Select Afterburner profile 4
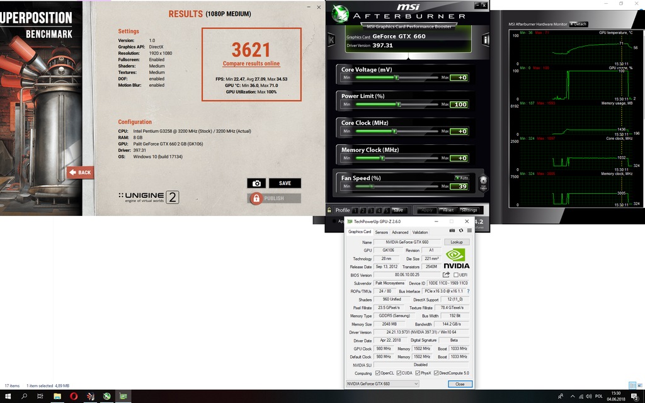Screen dimensions: 645x403 point(379,210)
